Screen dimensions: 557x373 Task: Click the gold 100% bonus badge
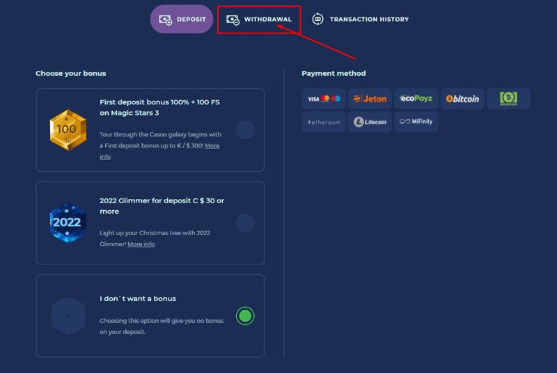(68, 130)
